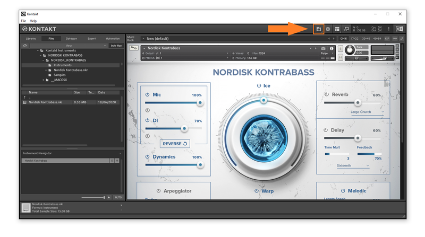Click the Reverb amount slider handle
The image size is (425, 237).
coord(358,102)
